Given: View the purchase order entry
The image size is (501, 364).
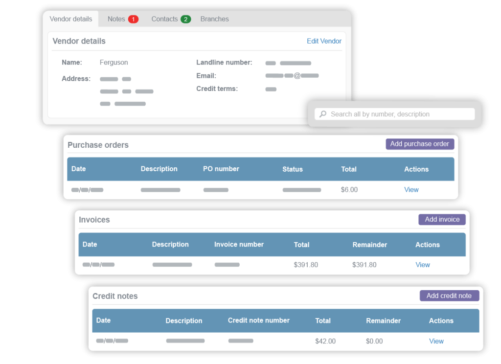Looking at the screenshot, I should click(411, 189).
